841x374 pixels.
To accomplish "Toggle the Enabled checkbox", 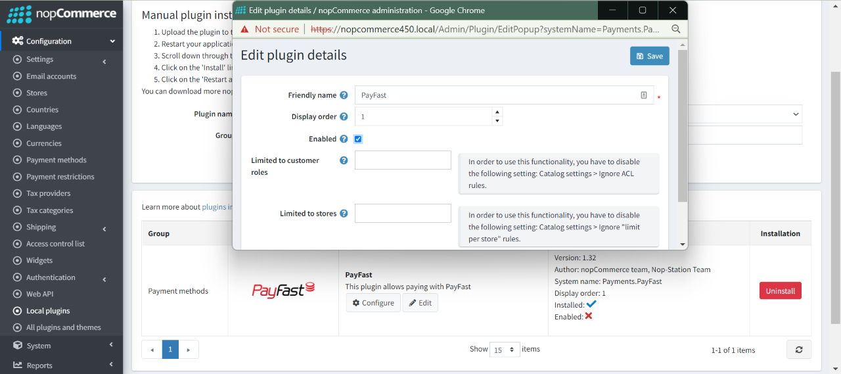I will click(358, 139).
